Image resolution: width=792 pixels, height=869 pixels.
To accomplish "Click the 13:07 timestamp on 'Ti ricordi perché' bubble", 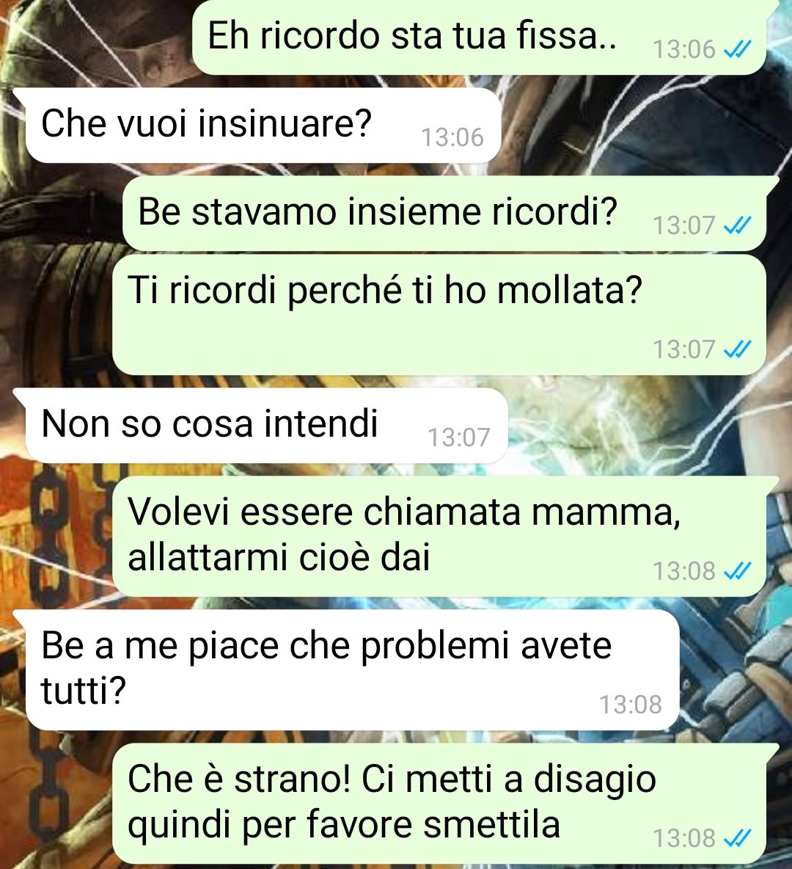I will [x=684, y=349].
